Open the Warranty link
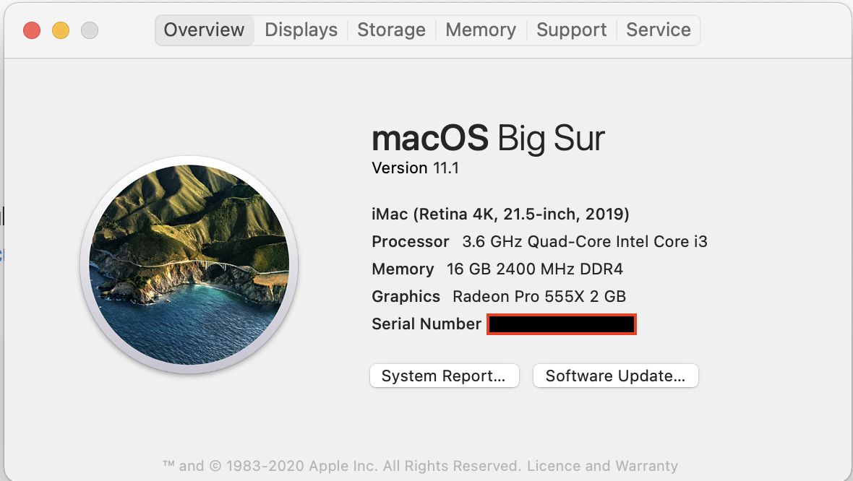The width and height of the screenshot is (853, 481). (x=641, y=466)
